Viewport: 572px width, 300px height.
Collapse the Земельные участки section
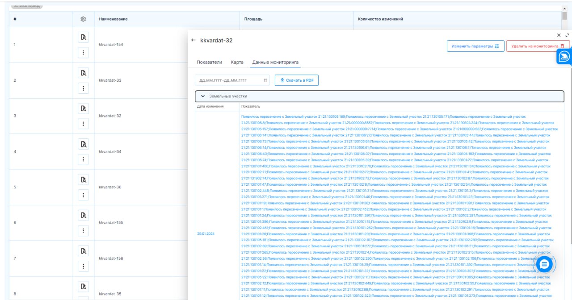click(x=203, y=96)
